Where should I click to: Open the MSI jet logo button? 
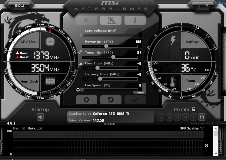111,20
